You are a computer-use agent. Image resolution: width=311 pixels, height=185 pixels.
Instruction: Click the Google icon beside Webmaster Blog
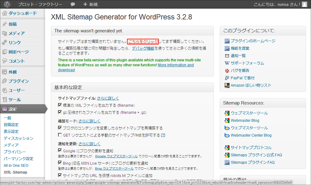coord(227,120)
